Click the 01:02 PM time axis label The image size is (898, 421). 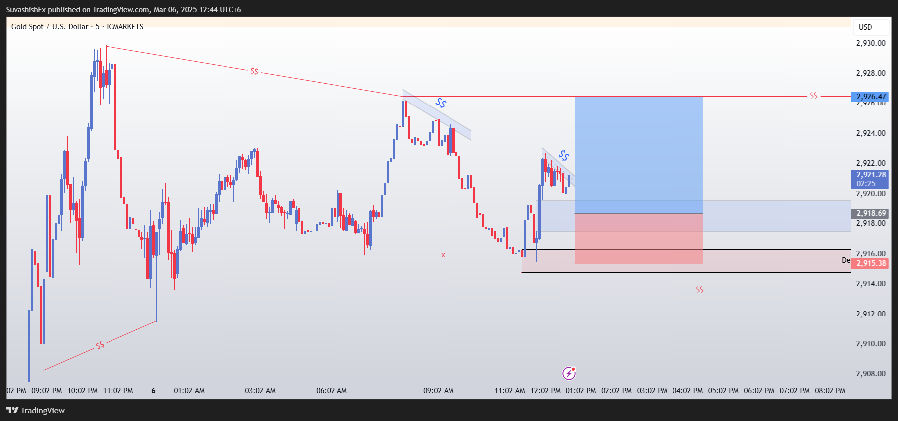581,391
